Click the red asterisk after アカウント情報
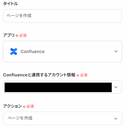Screen dimensions: 125x128 [x=78, y=75]
